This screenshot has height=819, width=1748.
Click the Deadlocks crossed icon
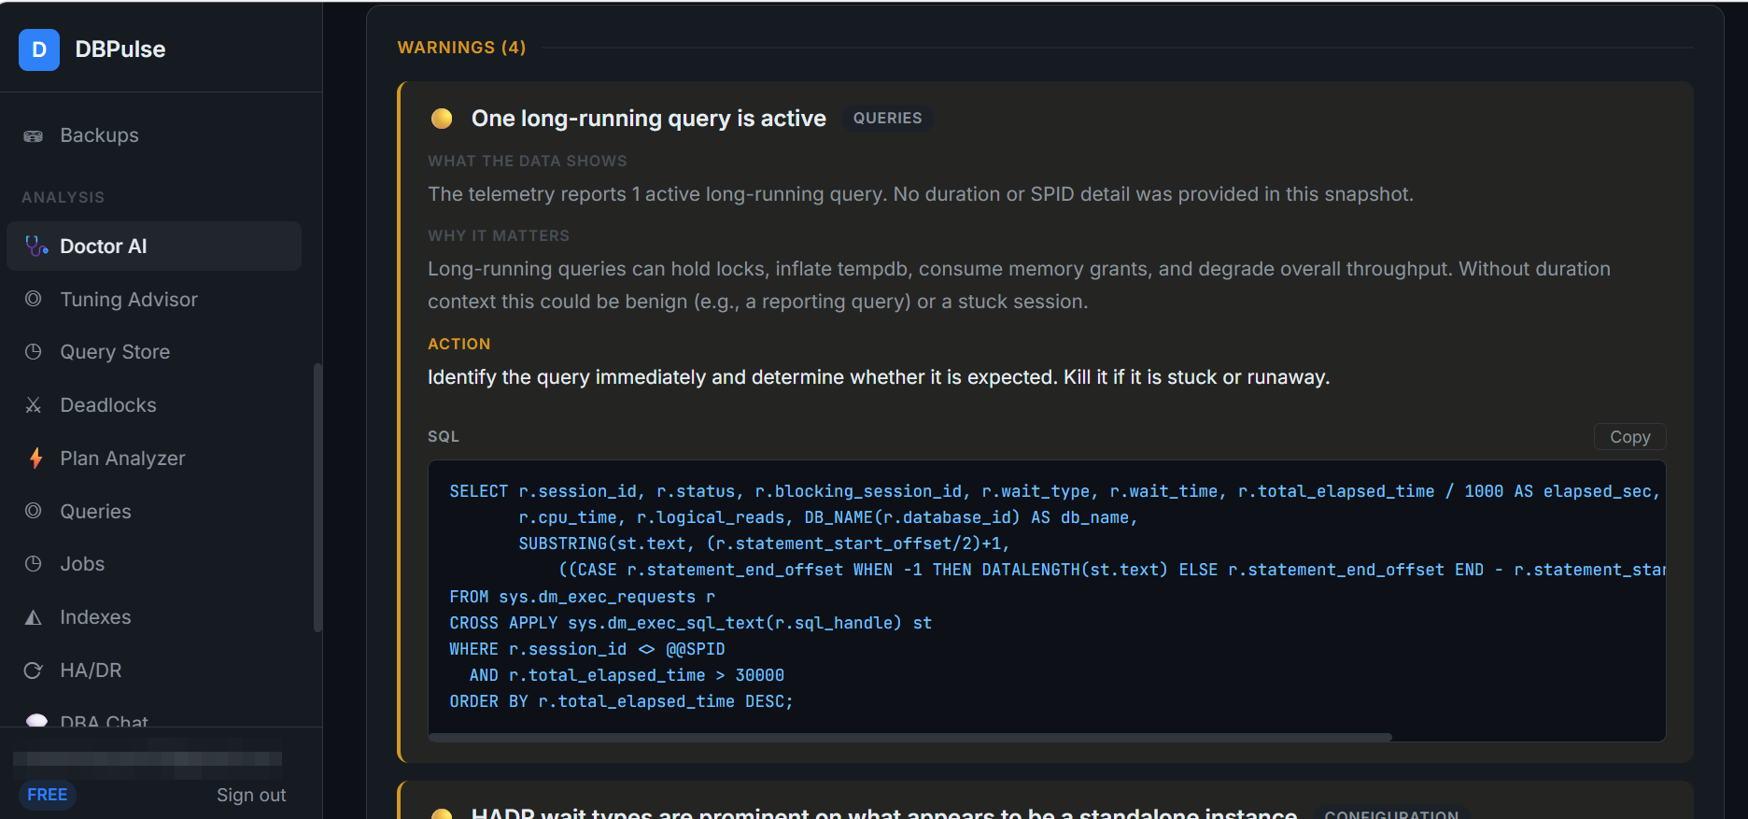[34, 405]
